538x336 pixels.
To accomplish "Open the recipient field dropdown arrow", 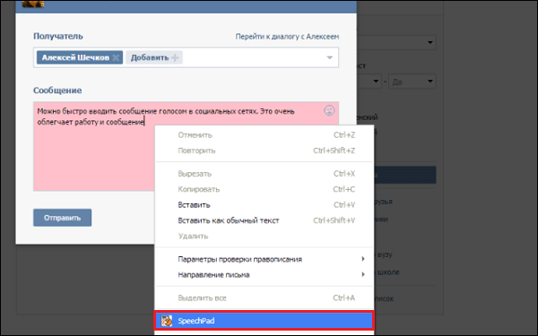I will [329, 57].
